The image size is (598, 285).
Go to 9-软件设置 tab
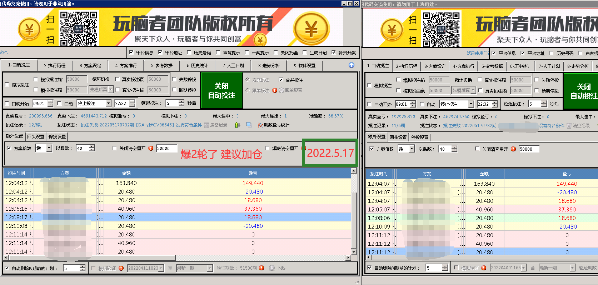pyautogui.click(x=305, y=66)
